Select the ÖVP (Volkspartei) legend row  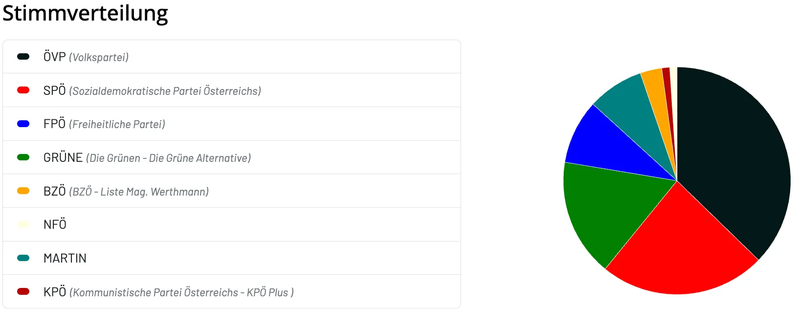232,57
